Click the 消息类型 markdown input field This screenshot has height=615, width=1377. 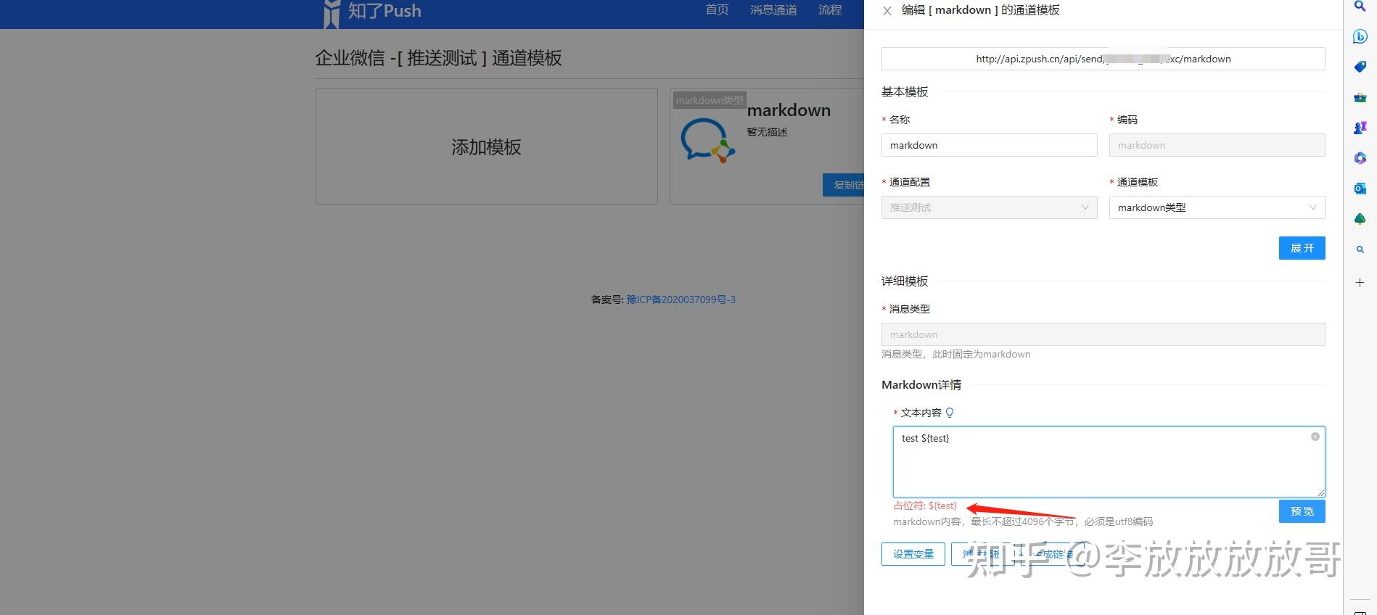click(1103, 334)
